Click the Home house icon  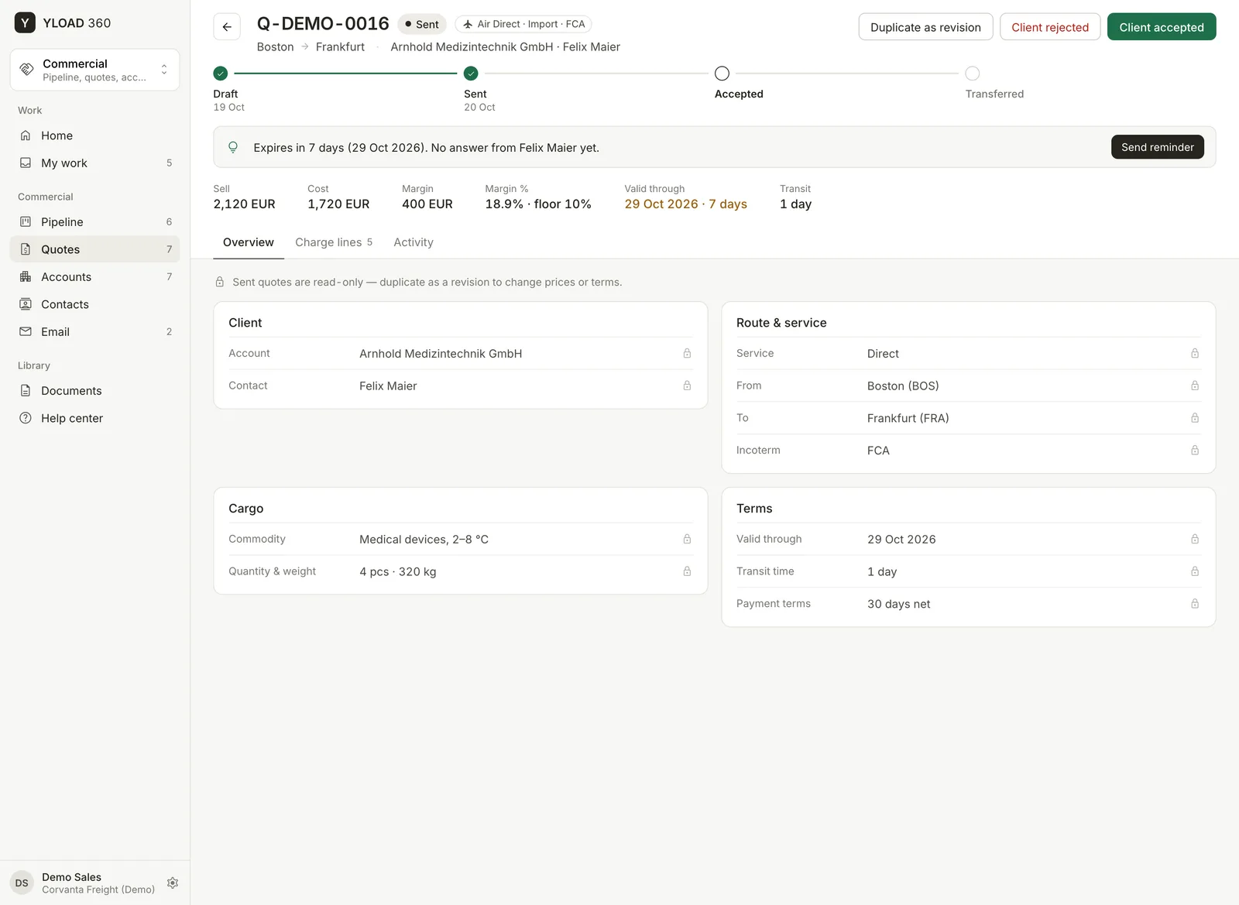pos(26,135)
